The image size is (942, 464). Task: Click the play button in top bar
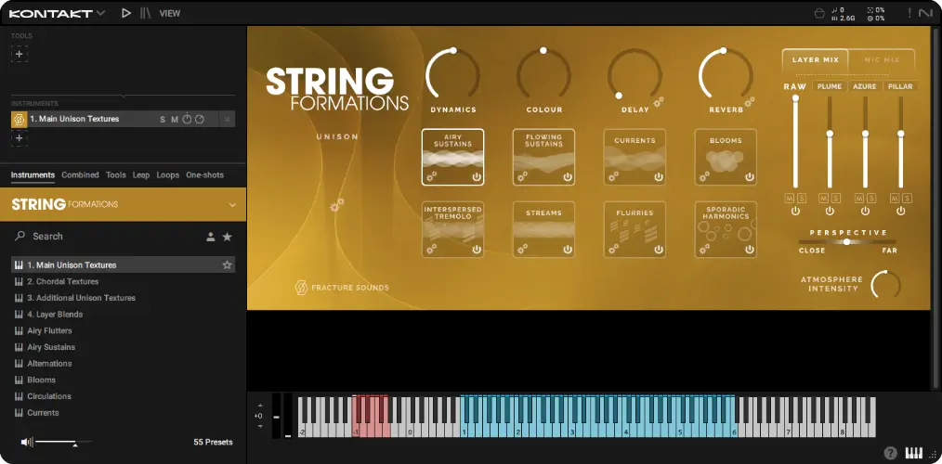125,13
